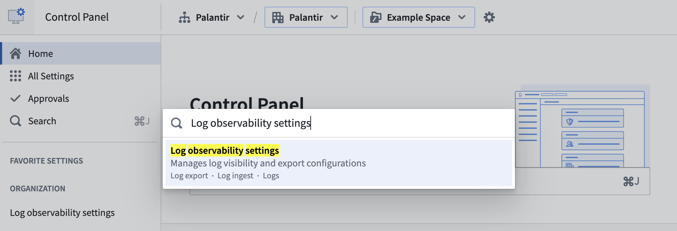Expand the Example Space dropdown

[462, 17]
